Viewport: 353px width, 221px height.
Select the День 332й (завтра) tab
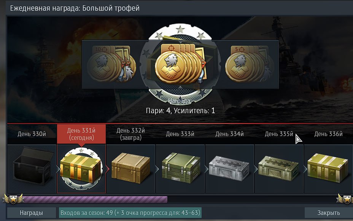pos(131,134)
